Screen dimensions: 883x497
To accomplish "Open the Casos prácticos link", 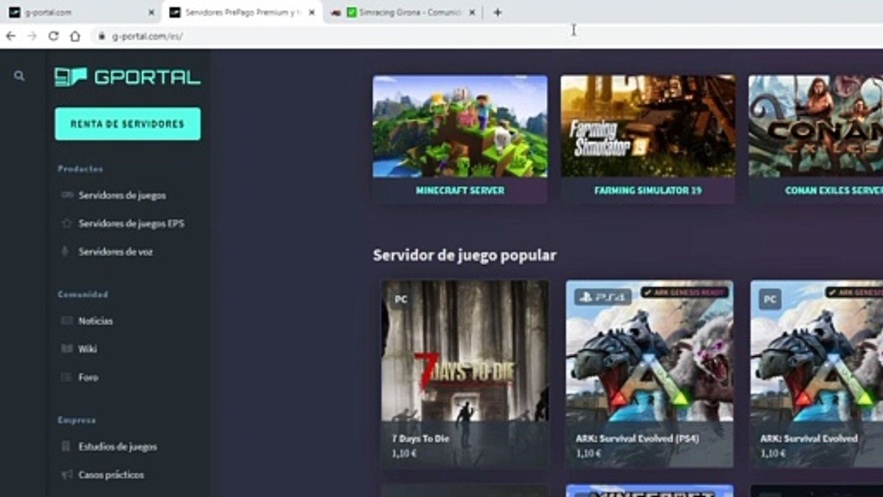I will 111,475.
